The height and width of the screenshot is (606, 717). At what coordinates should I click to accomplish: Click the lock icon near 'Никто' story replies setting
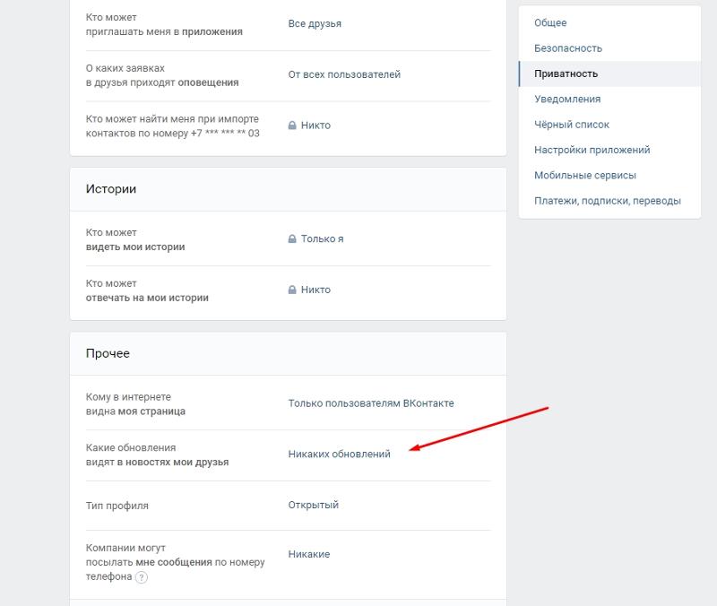(x=293, y=290)
